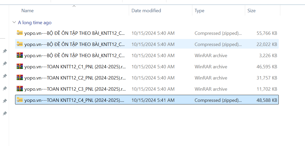Click the zipped folder icon of the 55,766 KB file
The width and height of the screenshot is (305, 146).
[20, 33]
